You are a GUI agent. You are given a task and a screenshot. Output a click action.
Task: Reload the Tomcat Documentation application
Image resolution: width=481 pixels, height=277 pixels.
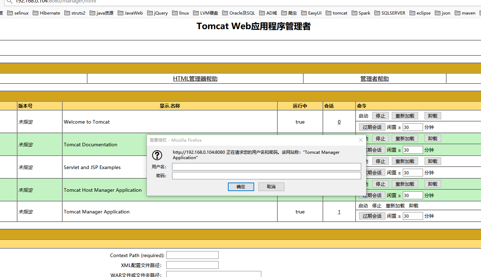tap(405, 138)
